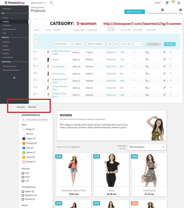This screenshot has width=184, height=208.
Task: Open Advanced Parameters in sidebar
Action: coord(11,70)
